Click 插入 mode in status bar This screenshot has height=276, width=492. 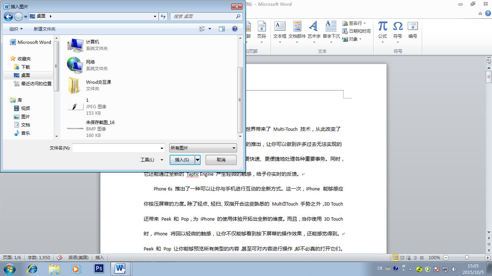coord(100,257)
